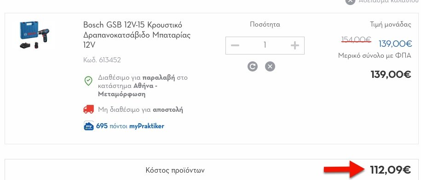Increase quantity with the plus button
421x180 pixels.
click(x=295, y=45)
